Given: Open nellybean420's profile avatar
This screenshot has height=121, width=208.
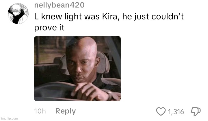Looking at the screenshot, I should coord(18,14).
